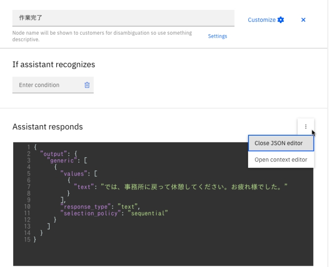Open the node Settings link
Screen dimensions: 329x267
point(218,36)
